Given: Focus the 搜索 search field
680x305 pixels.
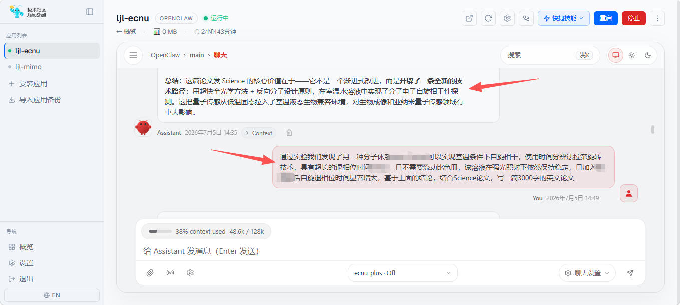Looking at the screenshot, I should click(x=550, y=55).
